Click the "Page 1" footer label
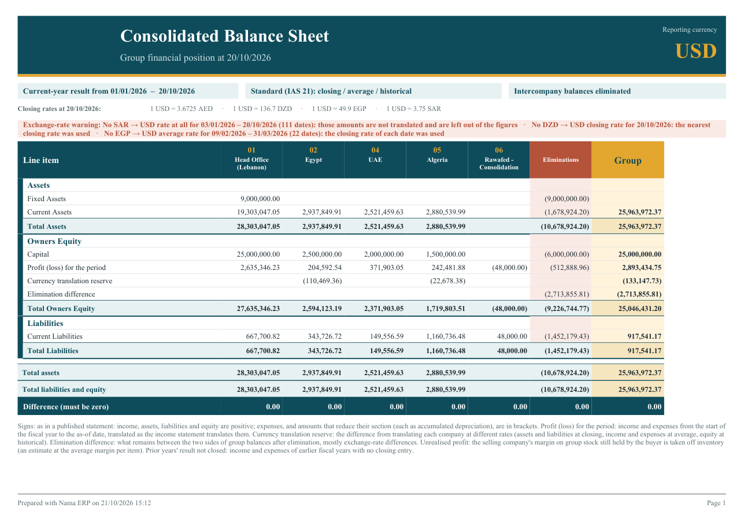The width and height of the screenshot is (744, 526). [x=716, y=503]
